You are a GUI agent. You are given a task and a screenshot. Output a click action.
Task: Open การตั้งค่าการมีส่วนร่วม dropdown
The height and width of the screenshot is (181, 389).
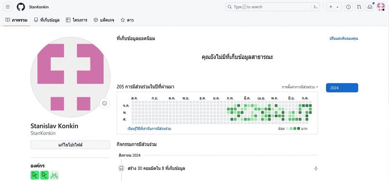tap(300, 87)
